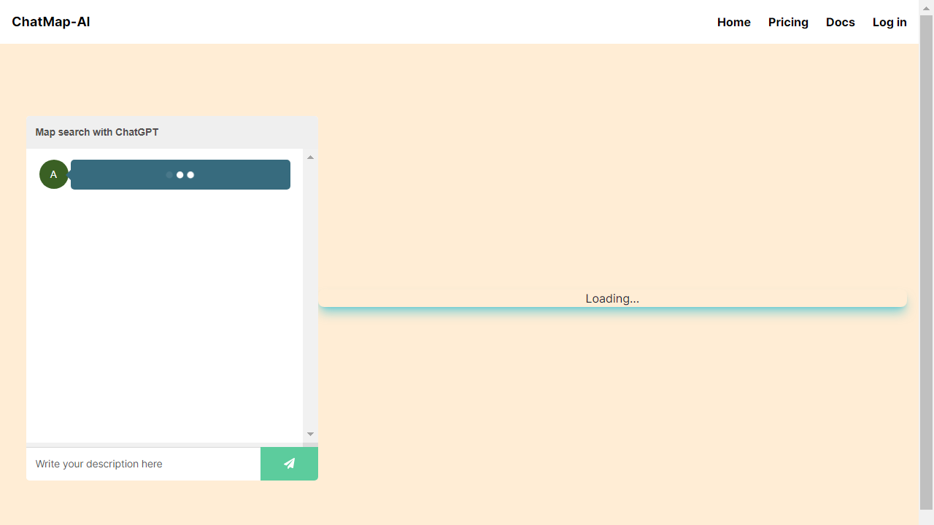Open the Home page
934x525 pixels.
point(734,22)
